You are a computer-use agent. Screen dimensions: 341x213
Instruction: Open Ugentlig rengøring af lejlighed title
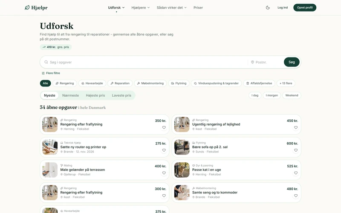(216, 124)
